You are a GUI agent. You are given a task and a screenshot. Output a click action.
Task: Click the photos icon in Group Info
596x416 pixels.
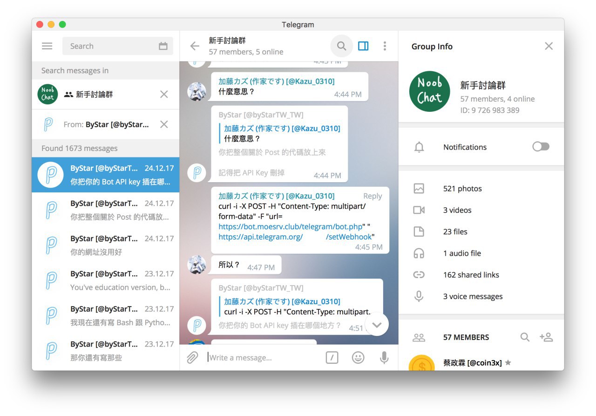point(419,189)
